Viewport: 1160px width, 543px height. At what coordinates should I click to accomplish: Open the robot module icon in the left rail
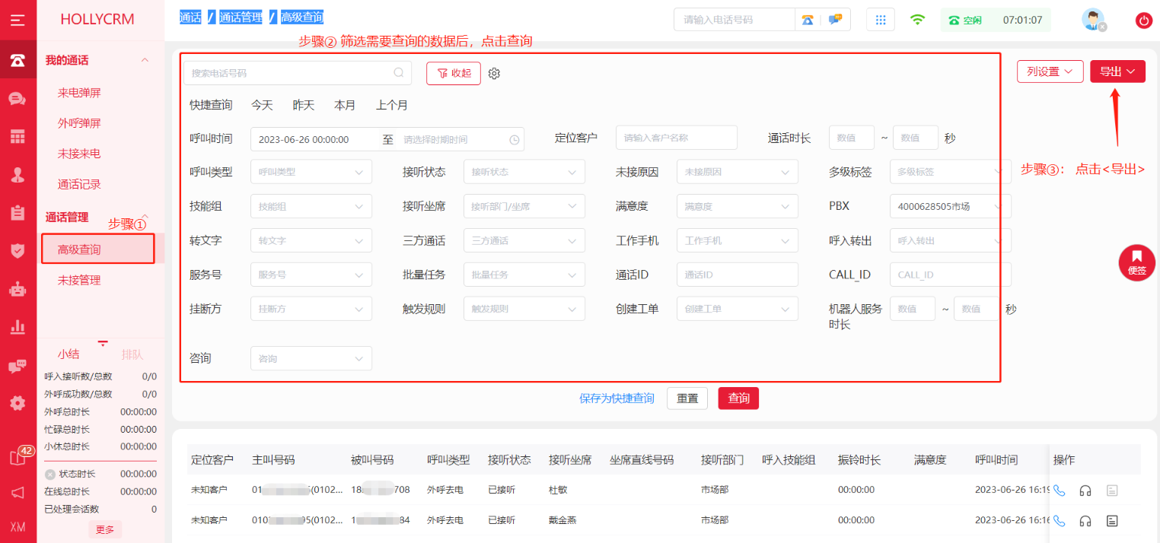click(x=18, y=290)
